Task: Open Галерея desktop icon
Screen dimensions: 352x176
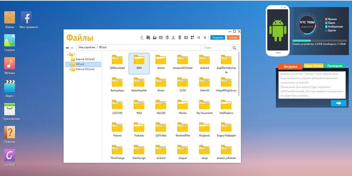Action: (9, 43)
